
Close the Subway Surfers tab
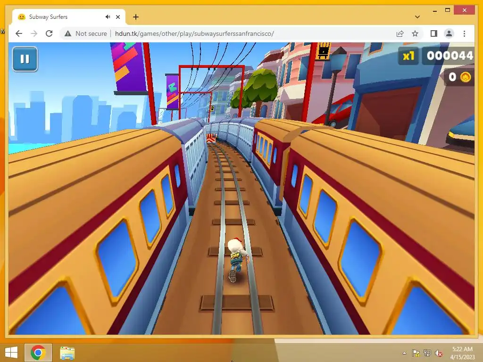[117, 17]
